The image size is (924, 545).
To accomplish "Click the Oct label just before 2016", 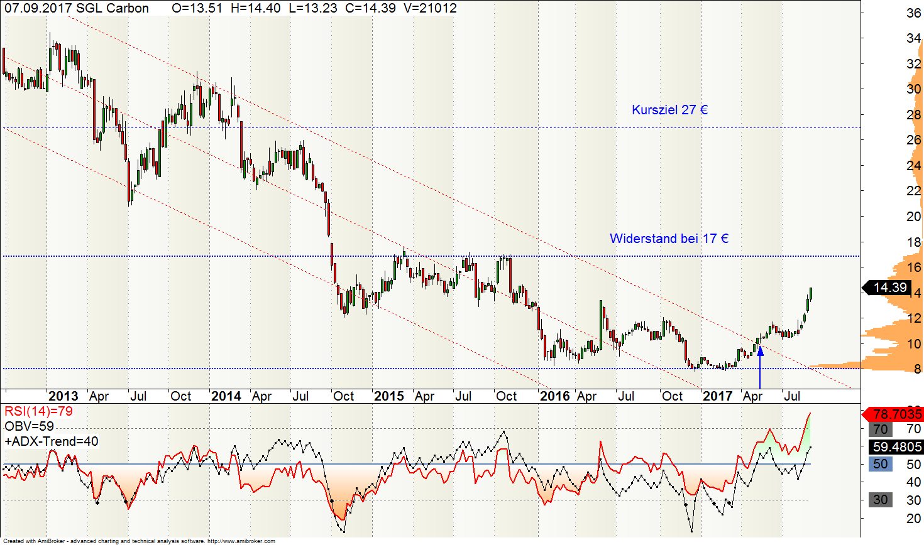I will tap(507, 396).
